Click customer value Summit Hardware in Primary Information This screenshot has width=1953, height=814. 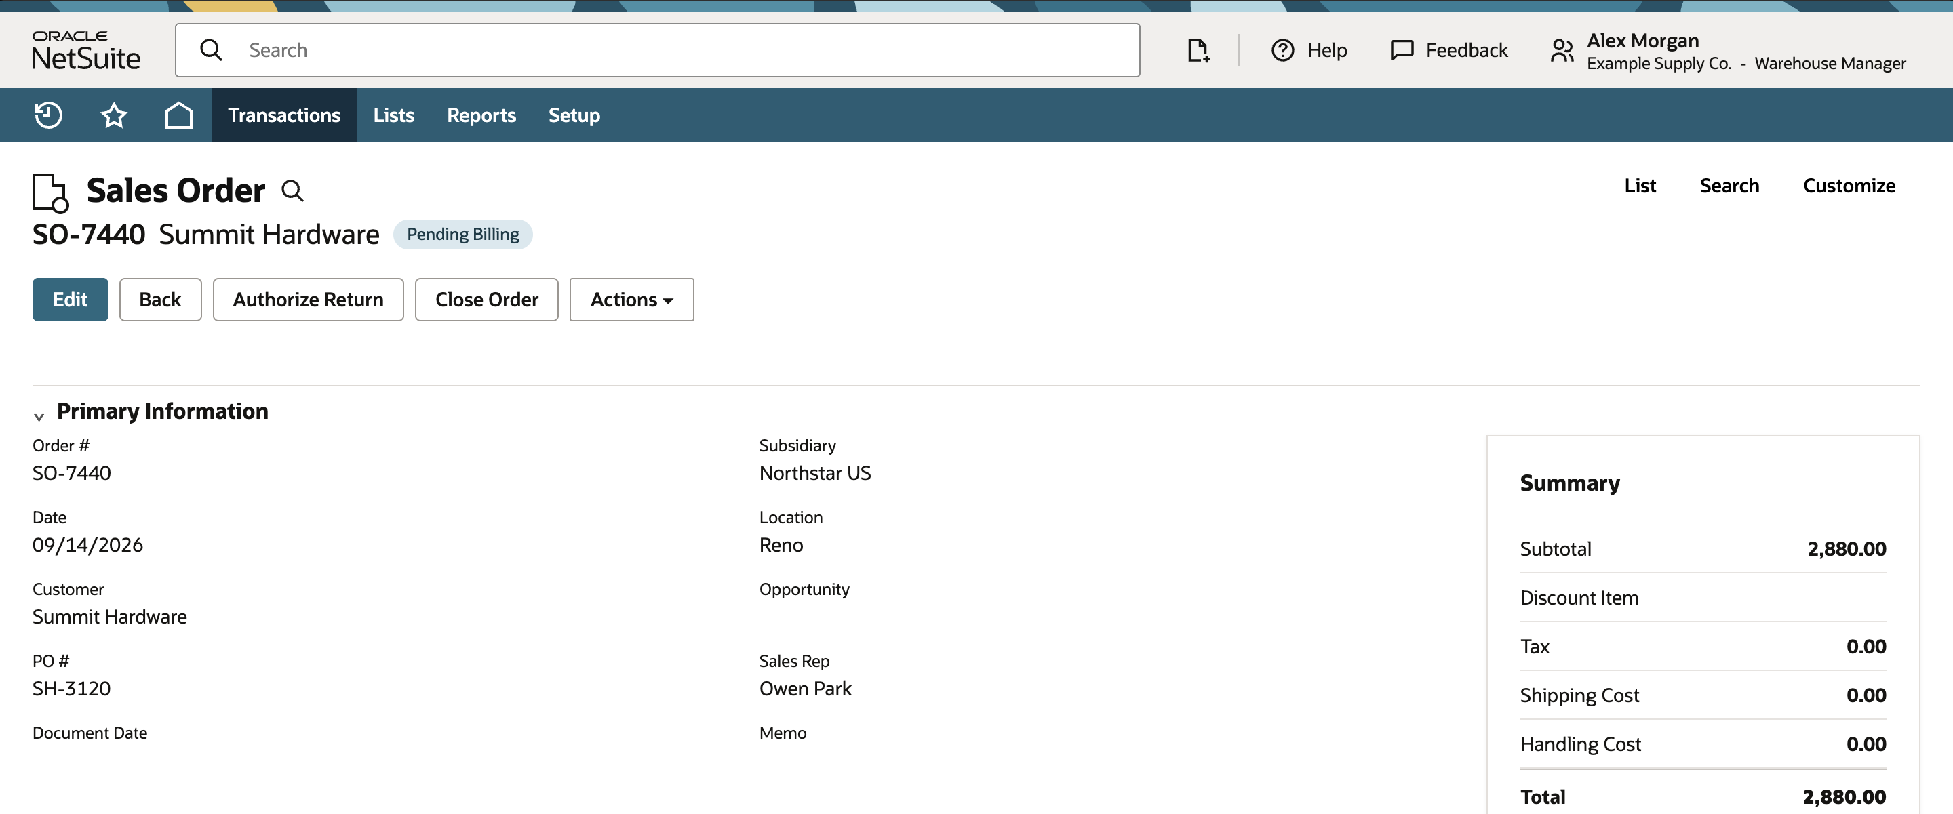[109, 617]
